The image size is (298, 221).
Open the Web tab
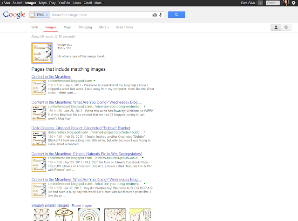click(34, 27)
